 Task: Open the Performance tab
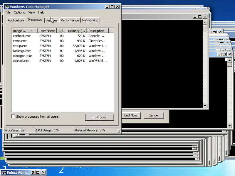(x=70, y=20)
